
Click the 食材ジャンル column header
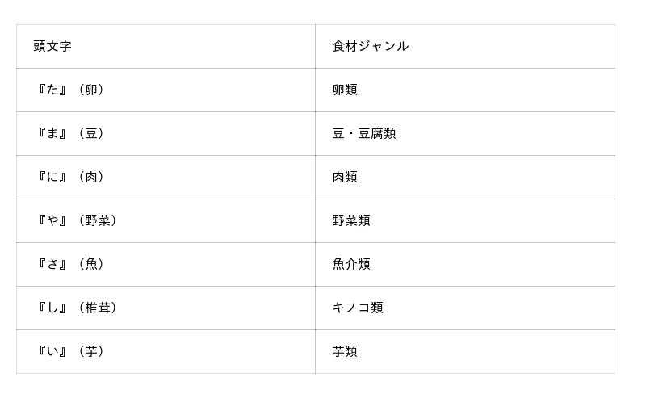pyautogui.click(x=370, y=46)
